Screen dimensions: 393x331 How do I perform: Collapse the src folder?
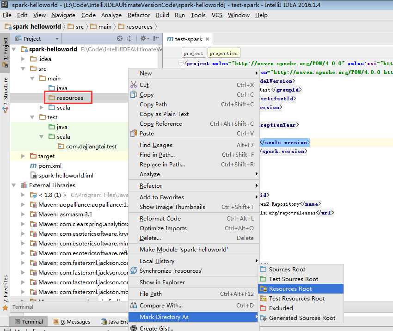(x=23, y=69)
